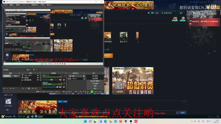This screenshot has height=124, width=221.
Task: Pop out the Scenes dock panel
Action: [19, 73]
